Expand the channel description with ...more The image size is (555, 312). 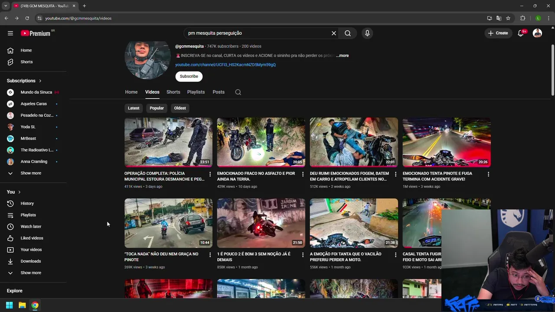(x=342, y=55)
